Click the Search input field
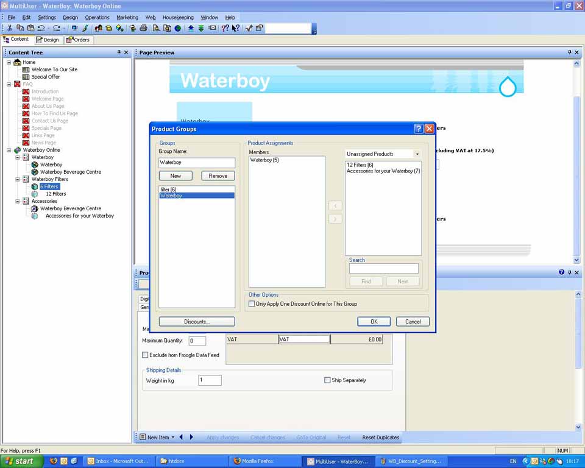This screenshot has width=585, height=468. point(383,269)
